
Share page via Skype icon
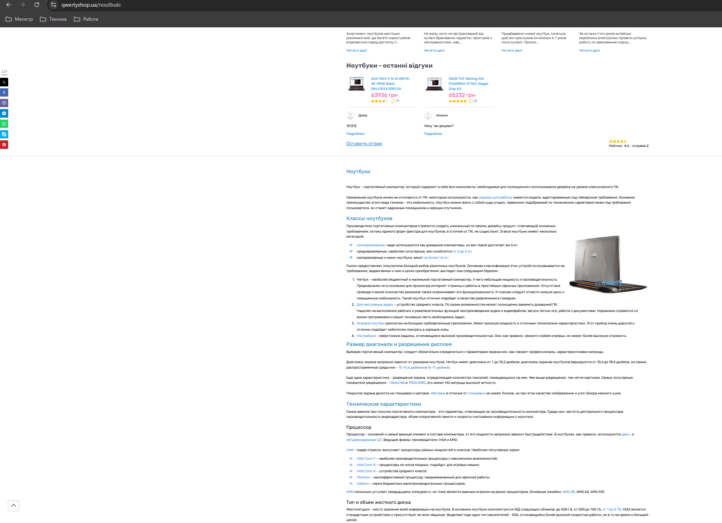(4, 134)
